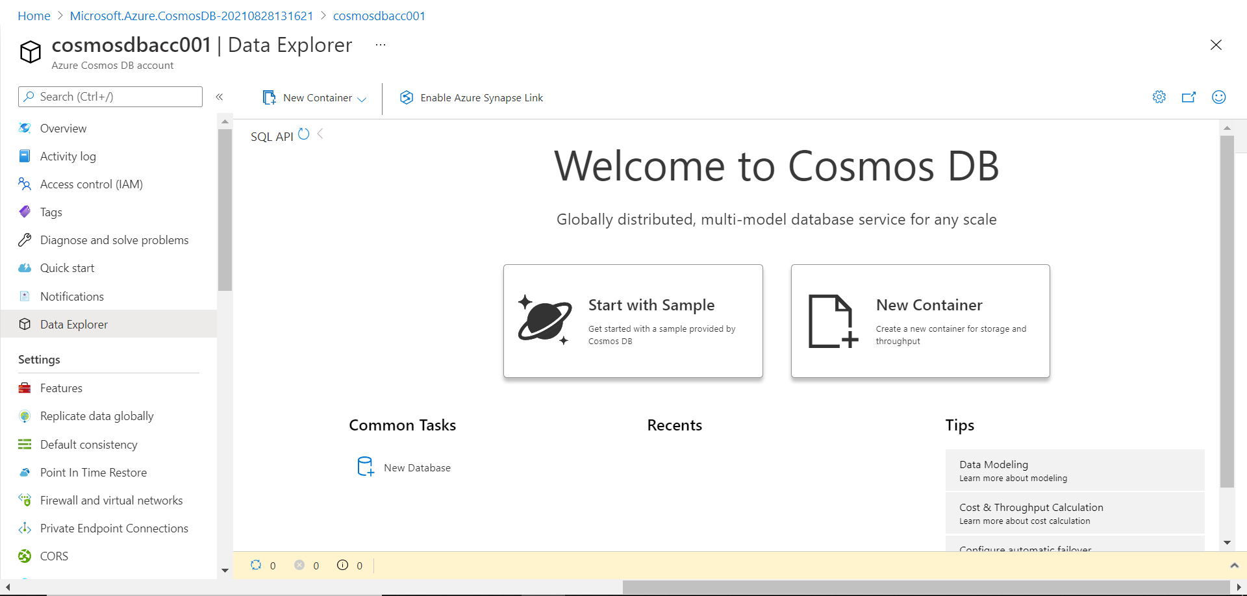Open Microsoft.Azure.CosmosDB-20210828131621 breadcrumb
The height and width of the screenshot is (596, 1247).
point(192,16)
